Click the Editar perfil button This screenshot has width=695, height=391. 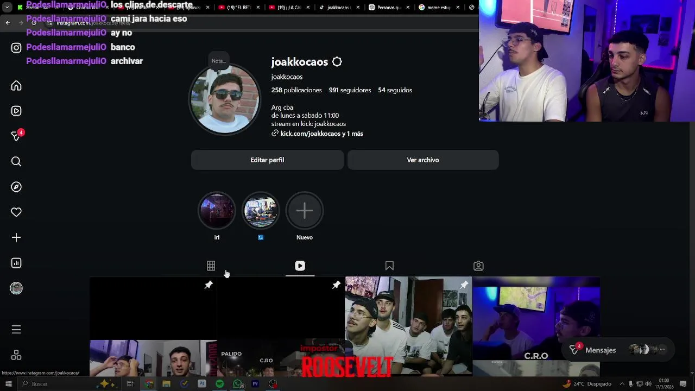point(267,160)
